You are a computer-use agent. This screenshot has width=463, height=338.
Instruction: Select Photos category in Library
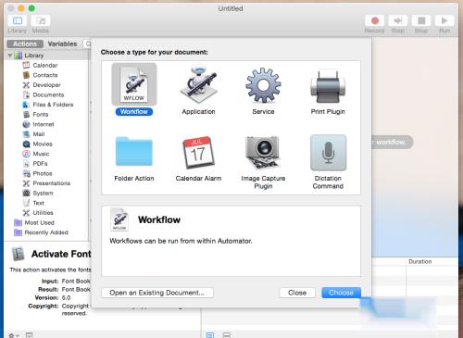pyautogui.click(x=43, y=173)
